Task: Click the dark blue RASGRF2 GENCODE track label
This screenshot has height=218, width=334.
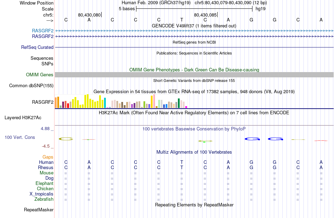Action: [43, 36]
